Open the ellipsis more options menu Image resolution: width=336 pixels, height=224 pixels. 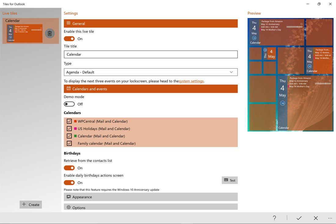[330, 218]
